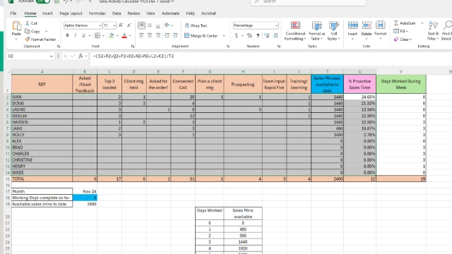Image resolution: width=452 pixels, height=254 pixels.
Task: Apply italic formatting
Action: tap(76, 35)
